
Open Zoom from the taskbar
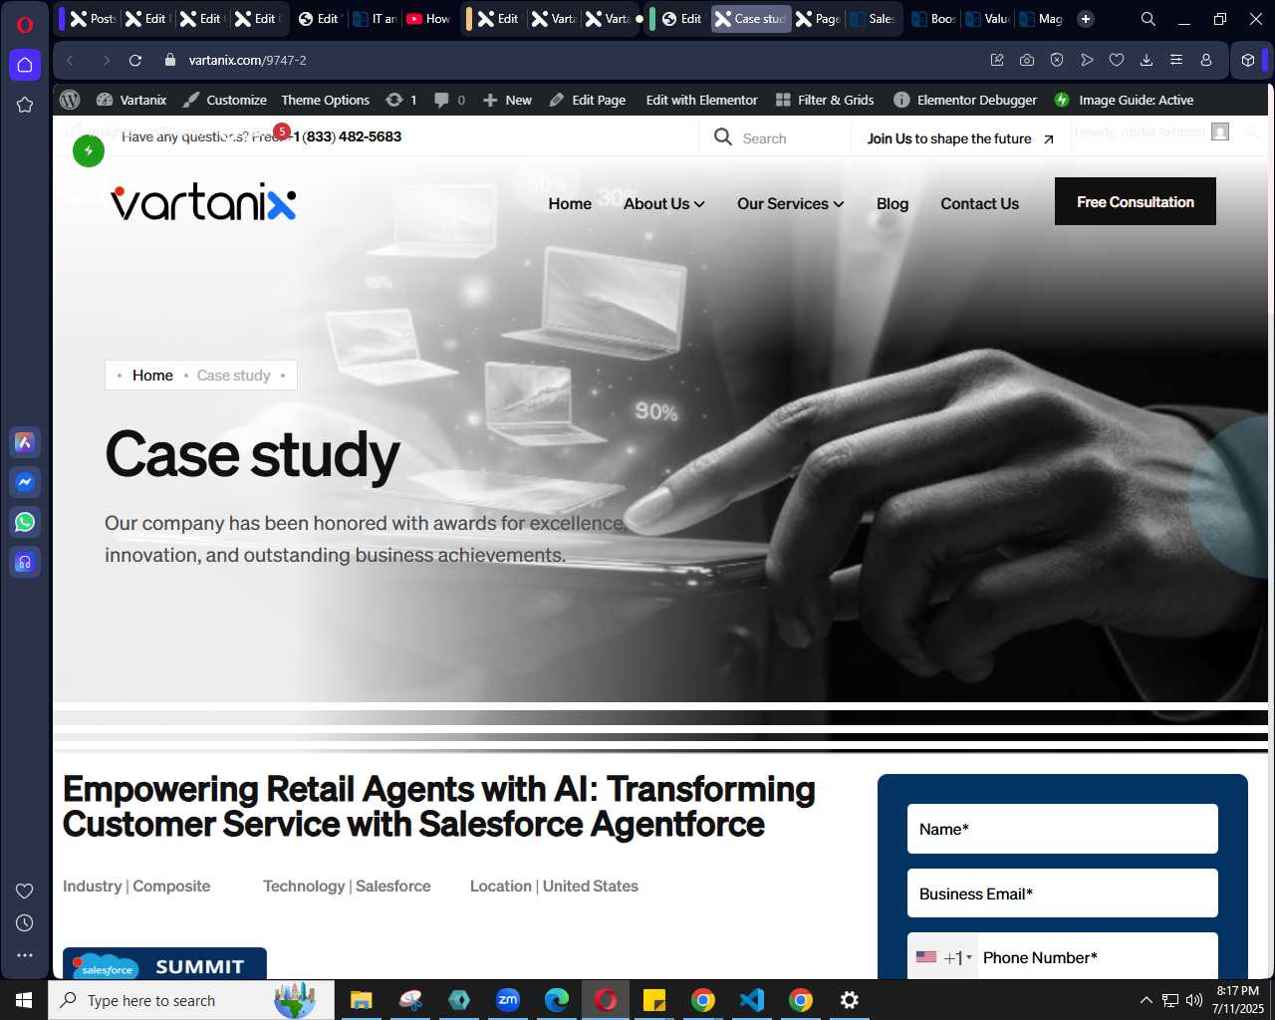508,1000
